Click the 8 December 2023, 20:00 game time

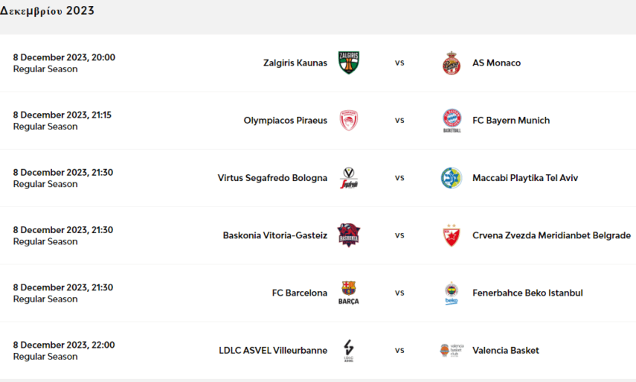(x=64, y=57)
